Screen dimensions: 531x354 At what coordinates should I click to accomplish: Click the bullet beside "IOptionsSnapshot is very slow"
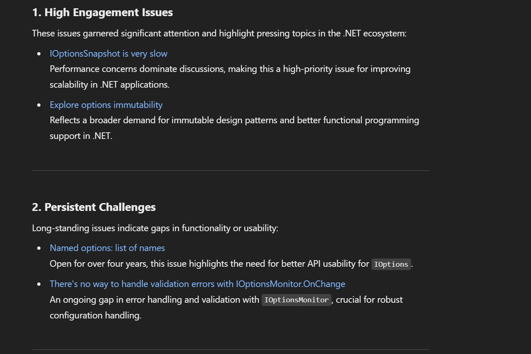pyautogui.click(x=39, y=54)
